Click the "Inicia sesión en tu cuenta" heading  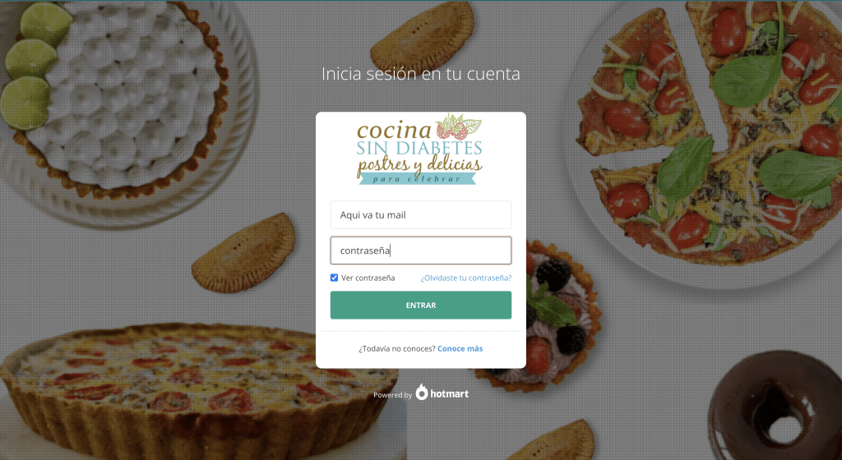coord(420,74)
